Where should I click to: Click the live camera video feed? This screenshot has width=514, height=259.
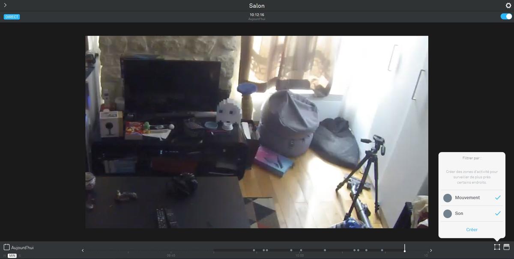click(257, 132)
